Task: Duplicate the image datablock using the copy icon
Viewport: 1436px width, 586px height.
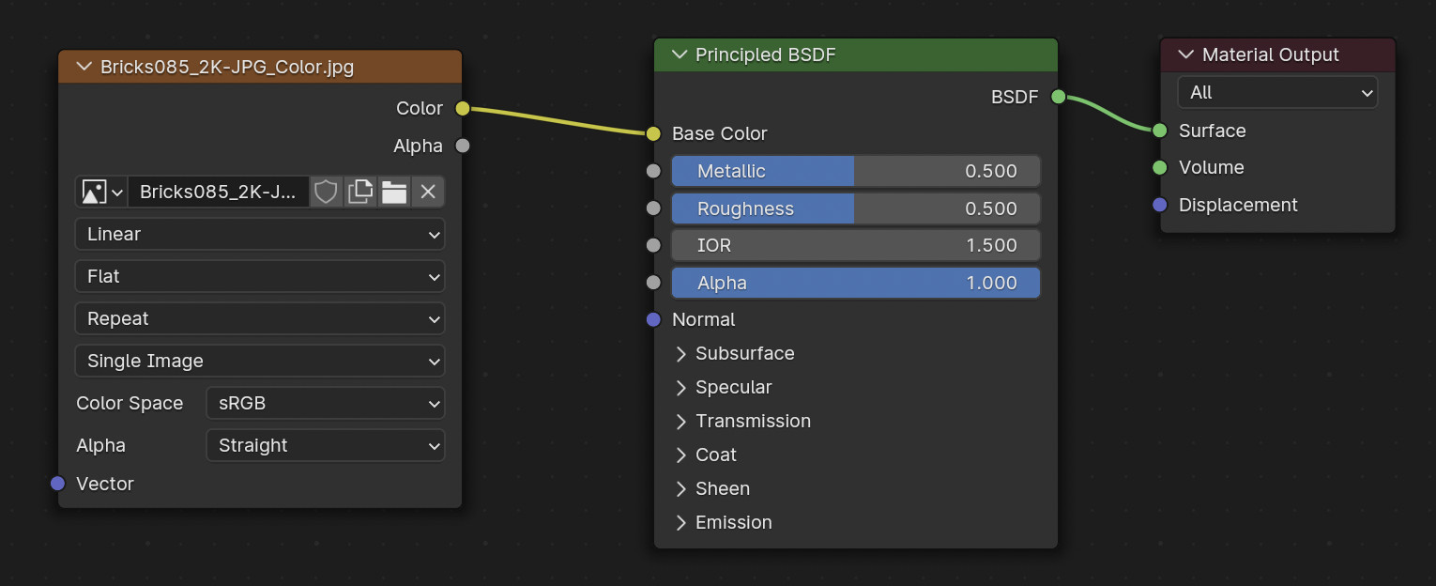Action: click(359, 192)
